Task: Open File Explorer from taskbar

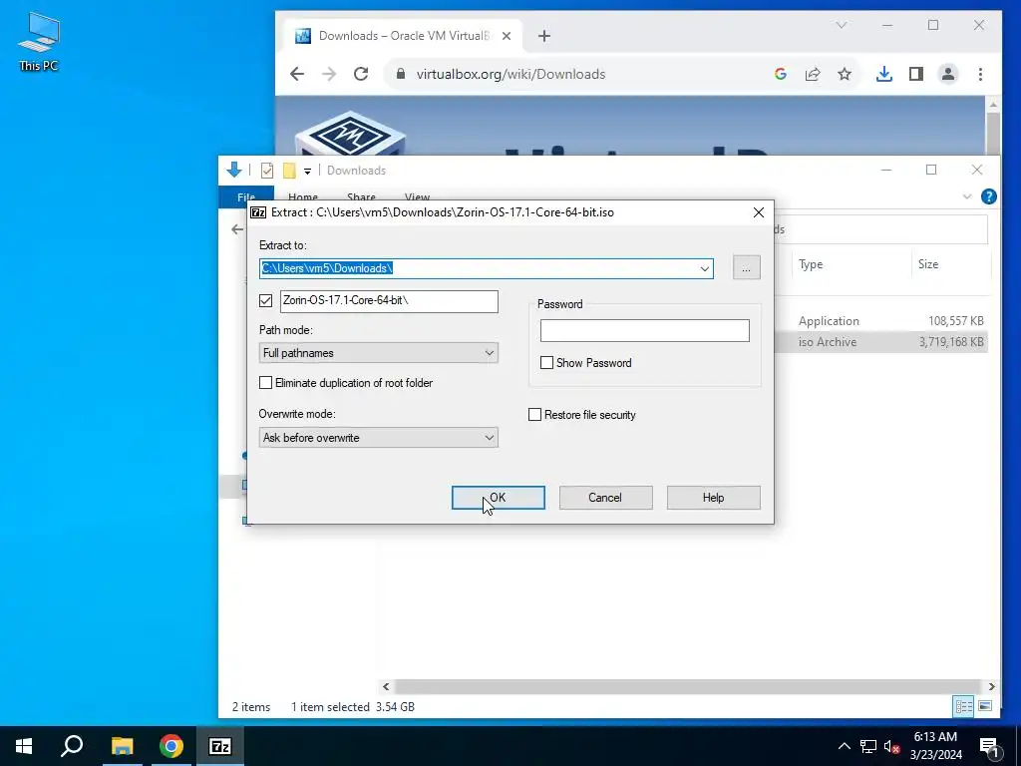Action: (x=122, y=746)
